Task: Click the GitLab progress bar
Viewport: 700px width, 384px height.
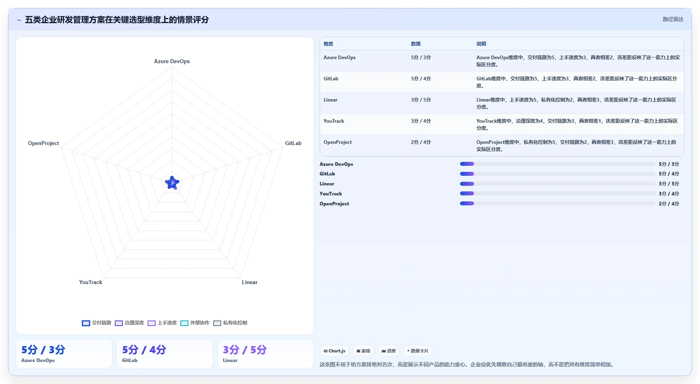Action: coord(558,174)
